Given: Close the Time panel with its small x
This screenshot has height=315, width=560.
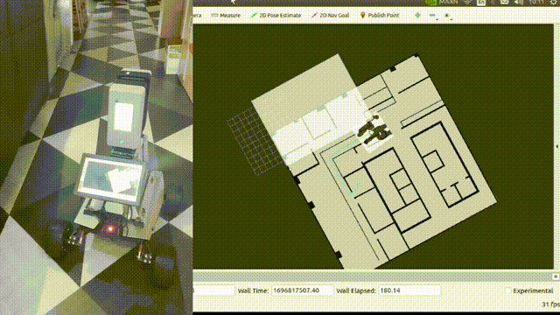Looking at the screenshot, I should [x=556, y=276].
